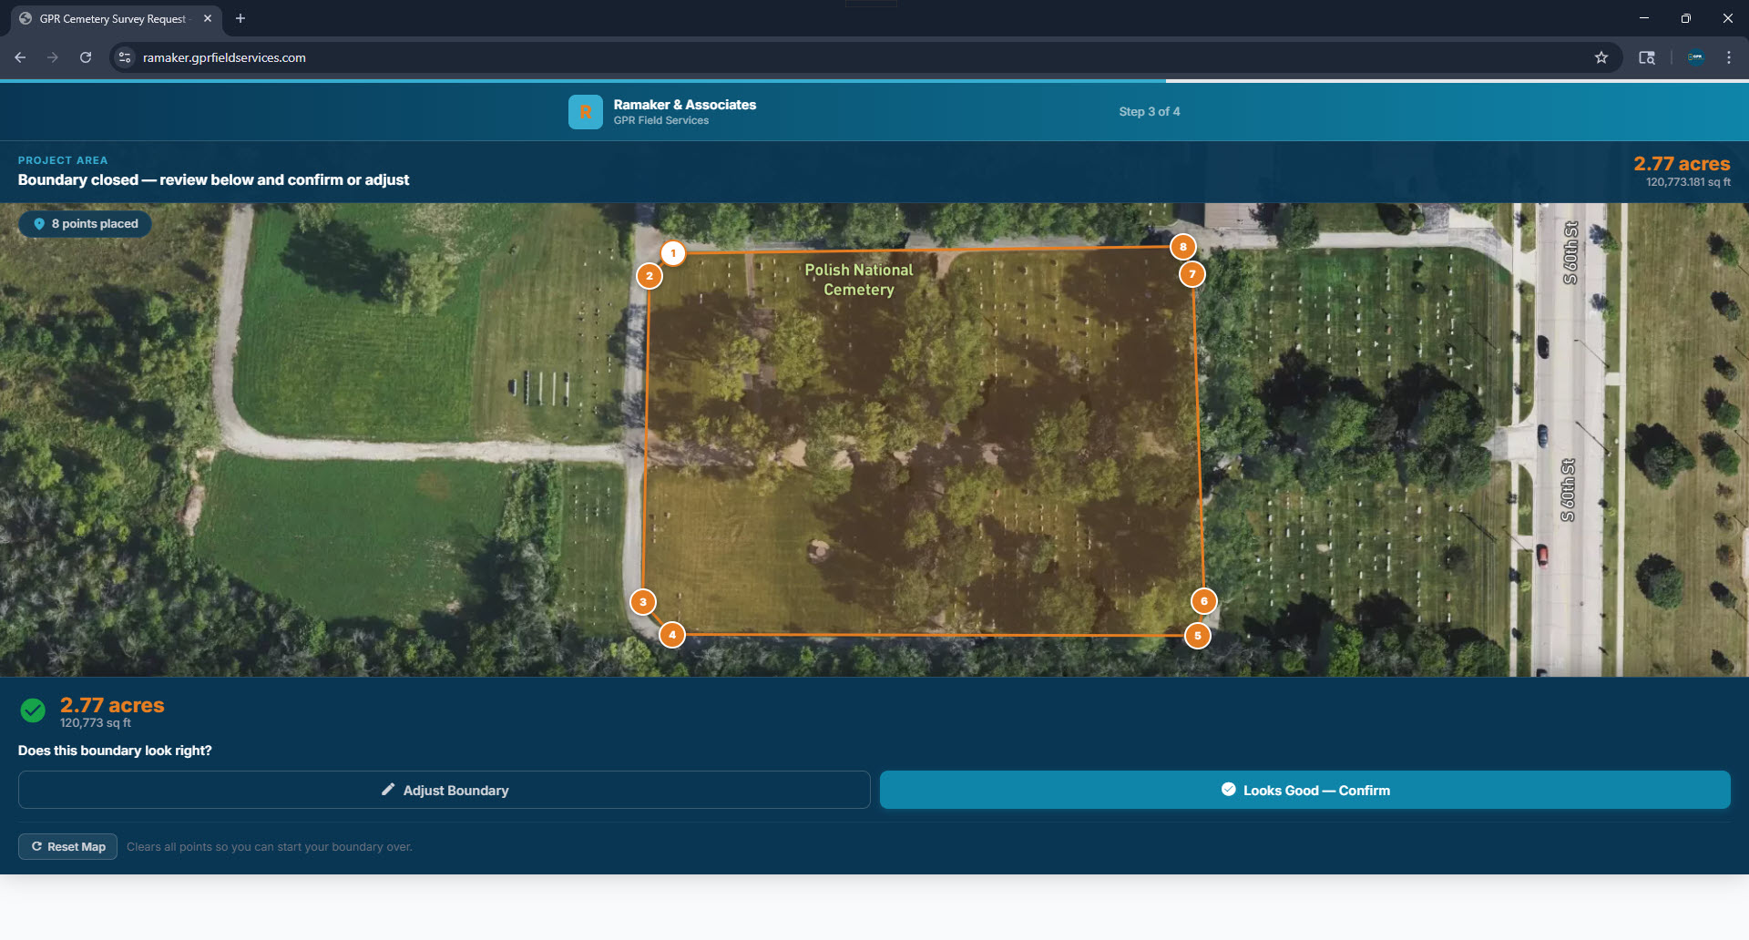The image size is (1749, 940).
Task: Go back to previous page
Action: tap(20, 57)
